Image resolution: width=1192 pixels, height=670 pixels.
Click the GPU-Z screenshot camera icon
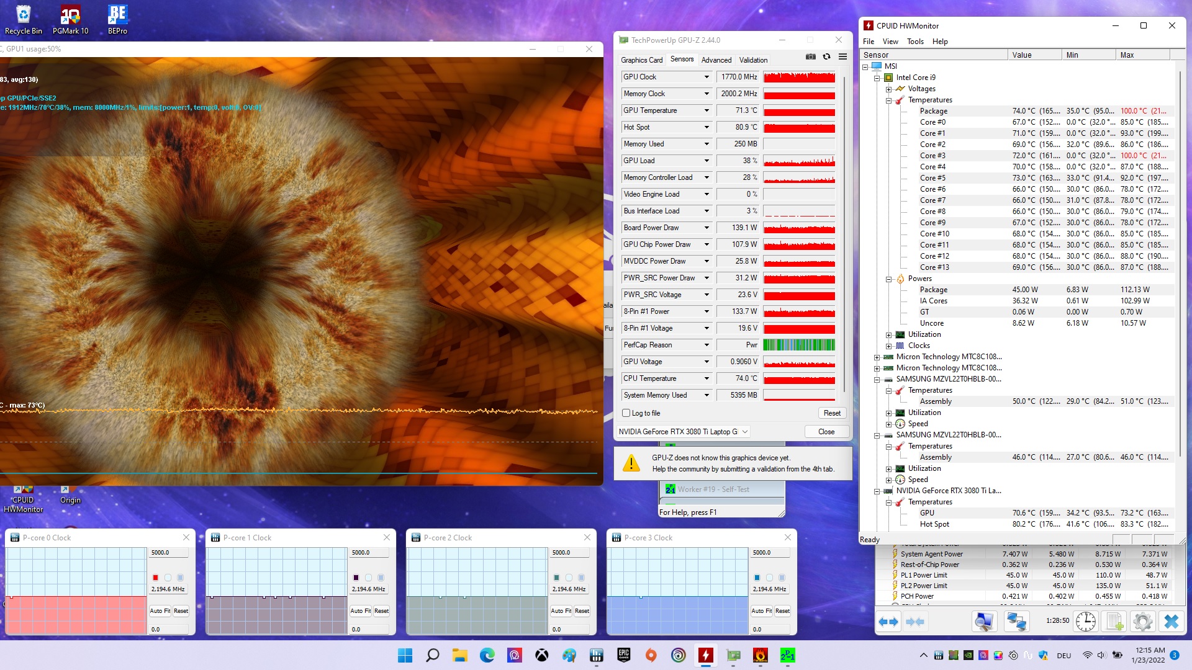810,56
